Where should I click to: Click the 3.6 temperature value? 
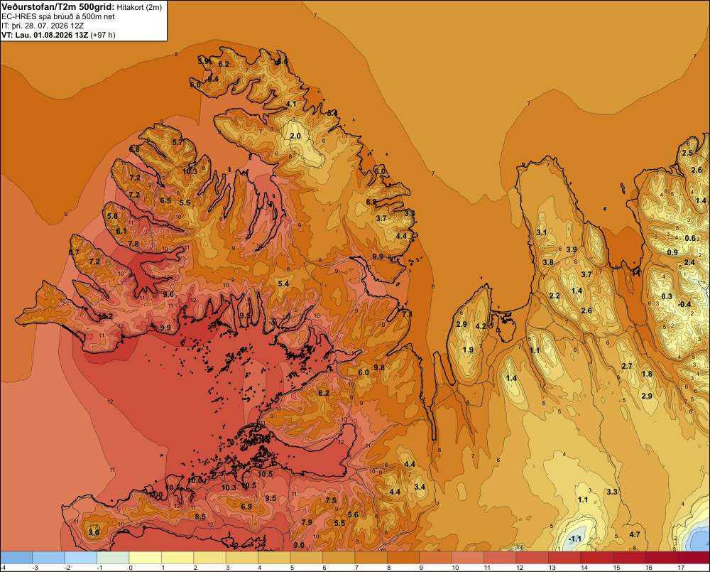point(94,532)
